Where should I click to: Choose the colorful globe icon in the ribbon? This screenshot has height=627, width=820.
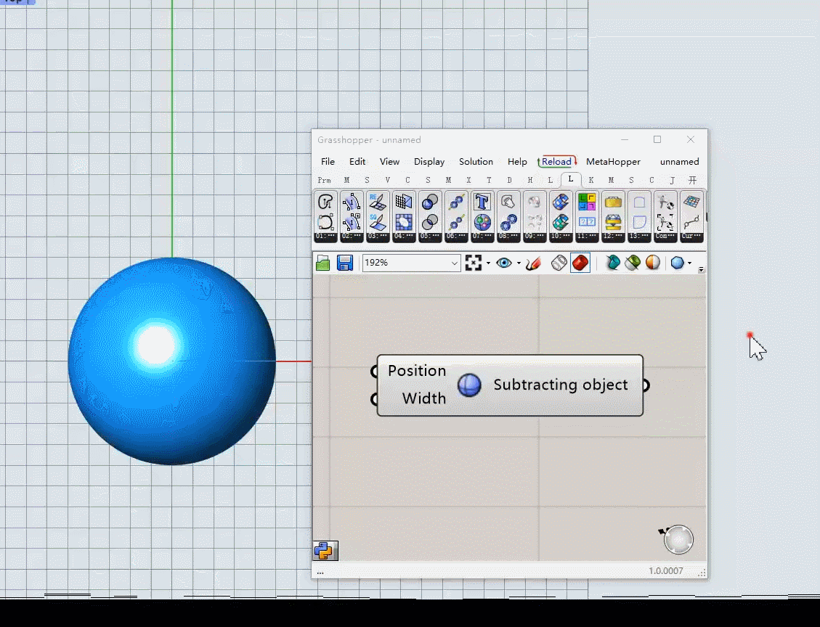tap(482, 222)
